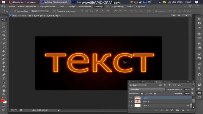Select the Rectangular Marquee tool
The height and width of the screenshot is (114, 203).
coord(3,24)
